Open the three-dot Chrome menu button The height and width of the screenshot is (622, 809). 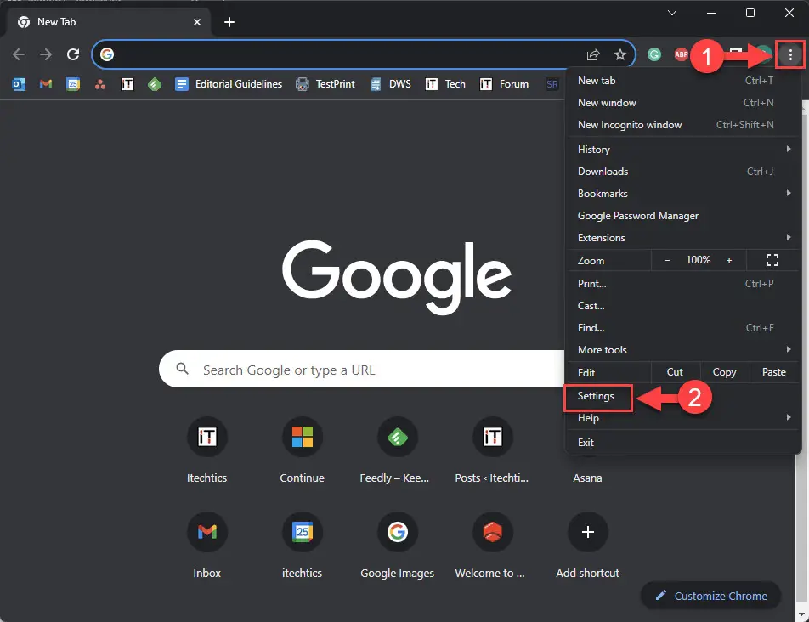790,54
